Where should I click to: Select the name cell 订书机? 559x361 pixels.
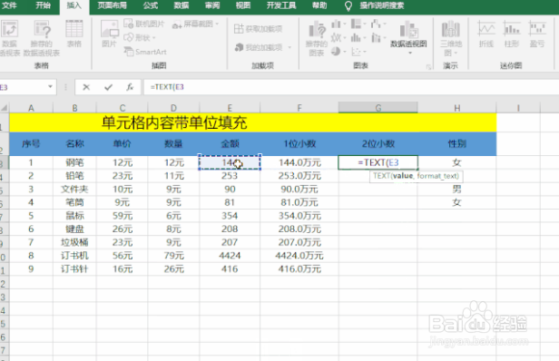pyautogui.click(x=74, y=256)
